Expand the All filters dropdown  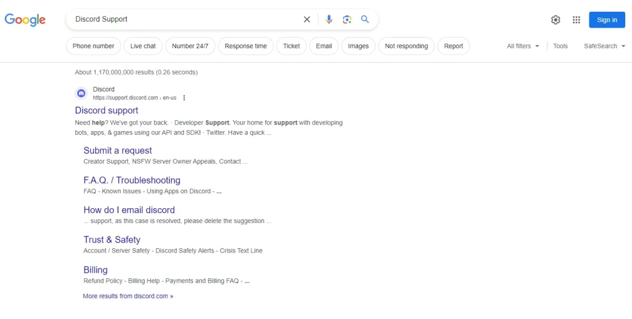(523, 46)
